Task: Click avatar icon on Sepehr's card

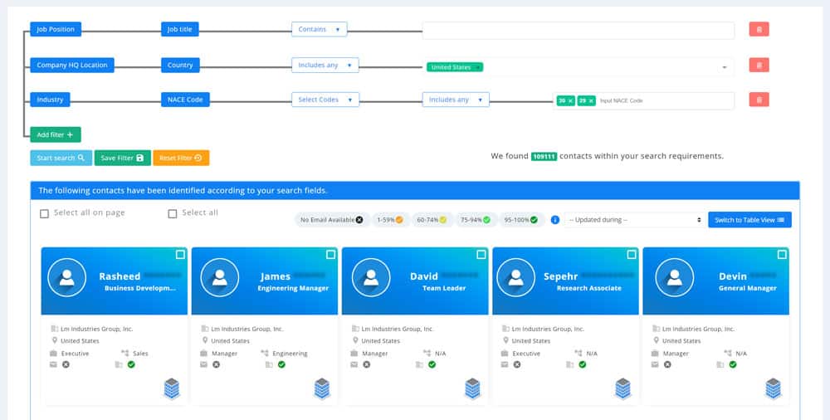Action: (519, 279)
